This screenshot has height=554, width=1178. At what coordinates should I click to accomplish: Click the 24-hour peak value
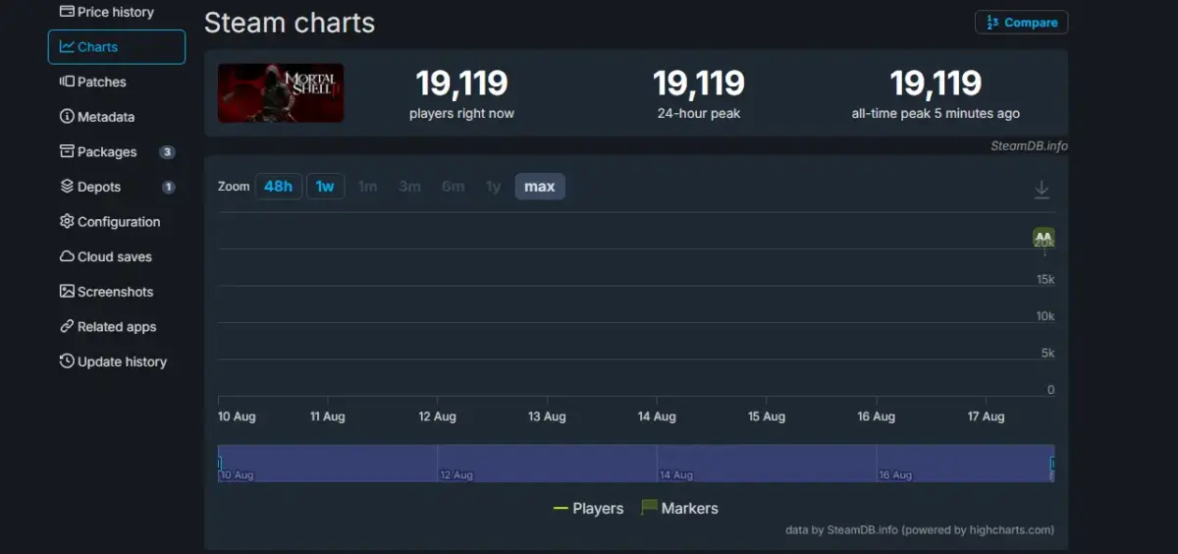[x=699, y=83]
